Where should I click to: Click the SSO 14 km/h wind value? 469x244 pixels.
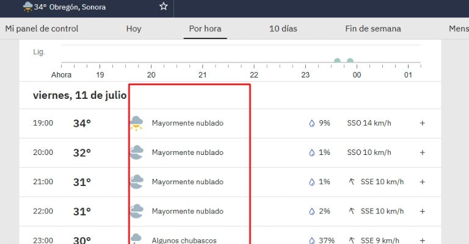[369, 123]
